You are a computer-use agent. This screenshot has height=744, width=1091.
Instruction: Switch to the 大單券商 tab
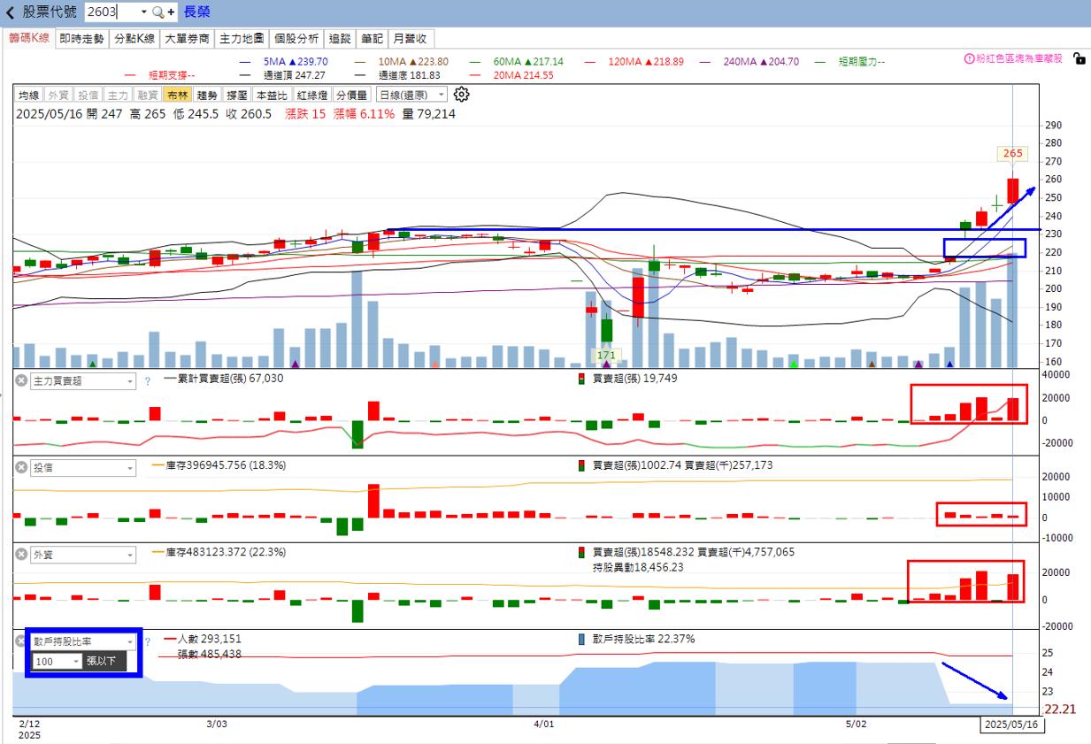tap(188, 39)
